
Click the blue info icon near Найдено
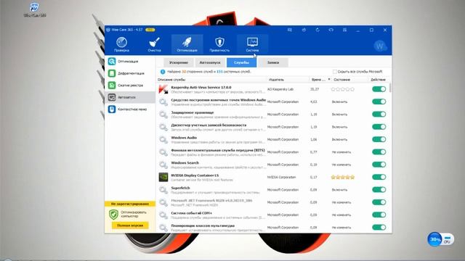[x=163, y=72]
